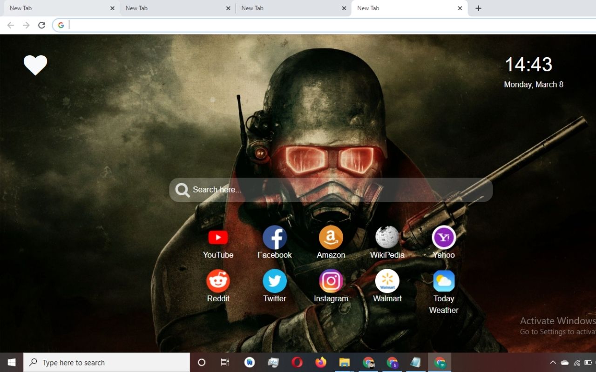The image size is (596, 372).
Task: Open the Yahoo shortcut
Action: (443, 237)
